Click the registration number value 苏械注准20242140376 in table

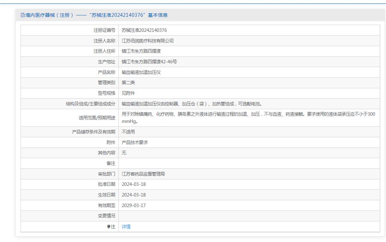pyautogui.click(x=144, y=30)
